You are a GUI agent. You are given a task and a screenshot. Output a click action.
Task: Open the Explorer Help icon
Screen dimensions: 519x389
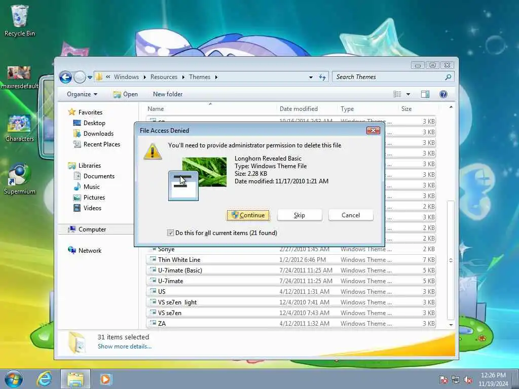coord(443,94)
